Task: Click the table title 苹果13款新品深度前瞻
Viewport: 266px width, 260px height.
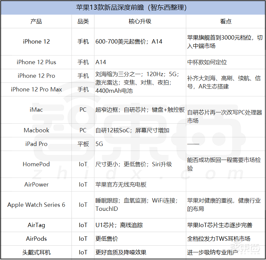Action: [133, 7]
